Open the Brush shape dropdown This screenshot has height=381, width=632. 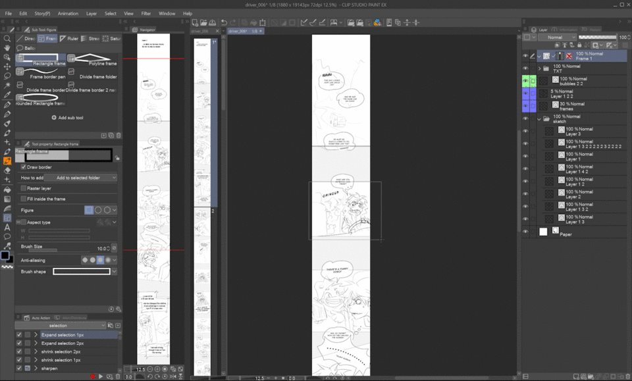coord(115,272)
